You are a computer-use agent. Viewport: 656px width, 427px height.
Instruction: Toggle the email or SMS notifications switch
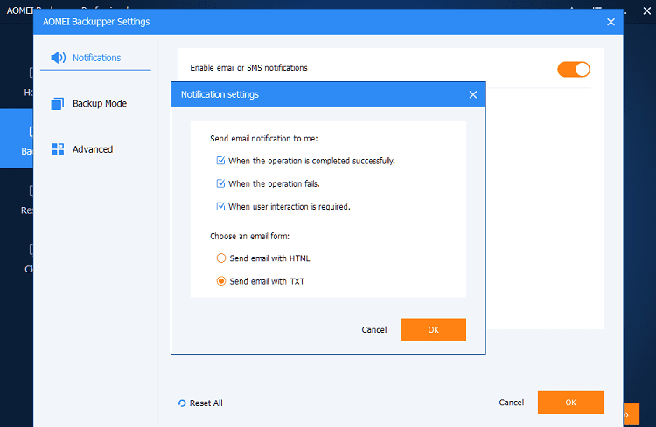click(574, 69)
